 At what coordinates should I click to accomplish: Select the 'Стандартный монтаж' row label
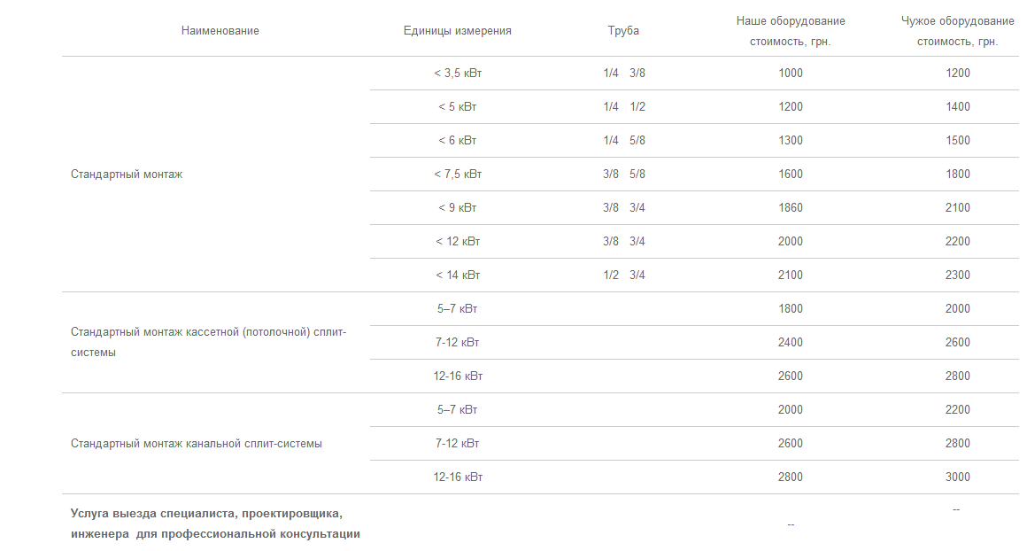(127, 175)
